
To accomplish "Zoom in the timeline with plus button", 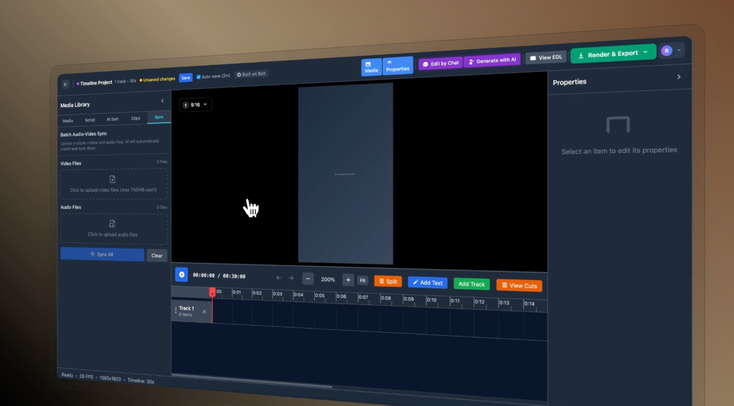I will (x=348, y=280).
